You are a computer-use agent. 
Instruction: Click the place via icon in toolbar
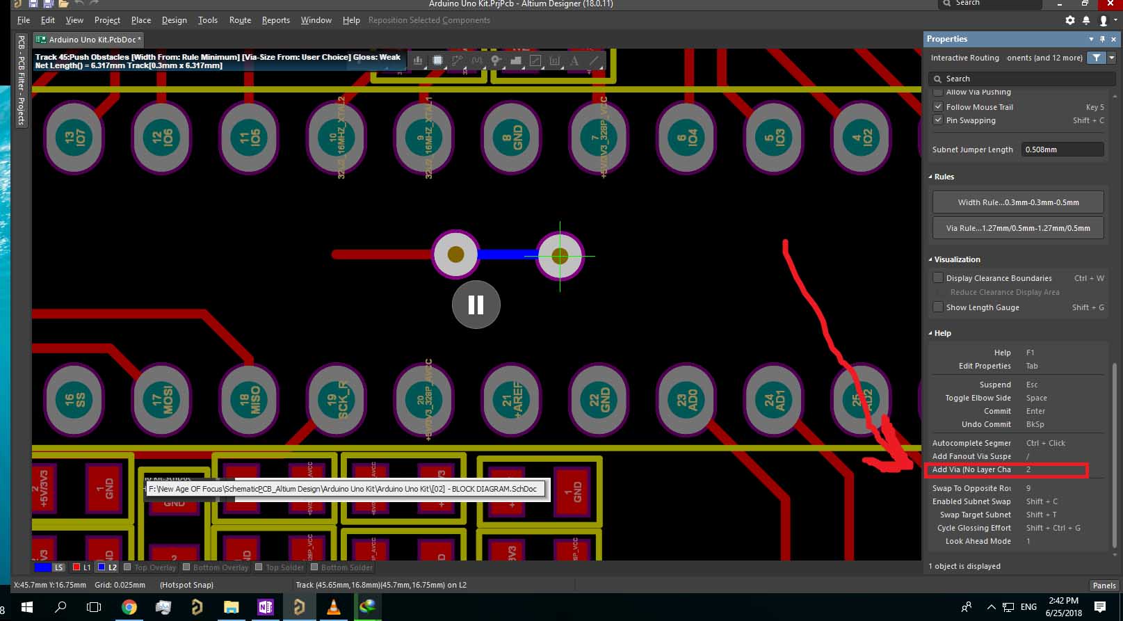coord(496,61)
